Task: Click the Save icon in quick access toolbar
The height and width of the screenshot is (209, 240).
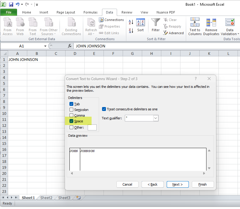Action: (11, 4)
